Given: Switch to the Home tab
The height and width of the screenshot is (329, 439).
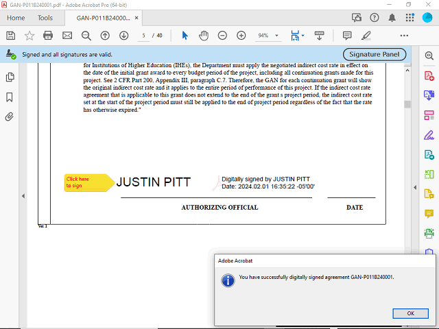Looking at the screenshot, I should tap(15, 18).
